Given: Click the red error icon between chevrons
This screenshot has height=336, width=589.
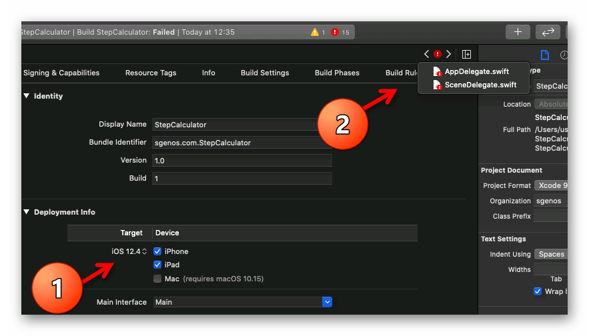Looking at the screenshot, I should 438,54.
